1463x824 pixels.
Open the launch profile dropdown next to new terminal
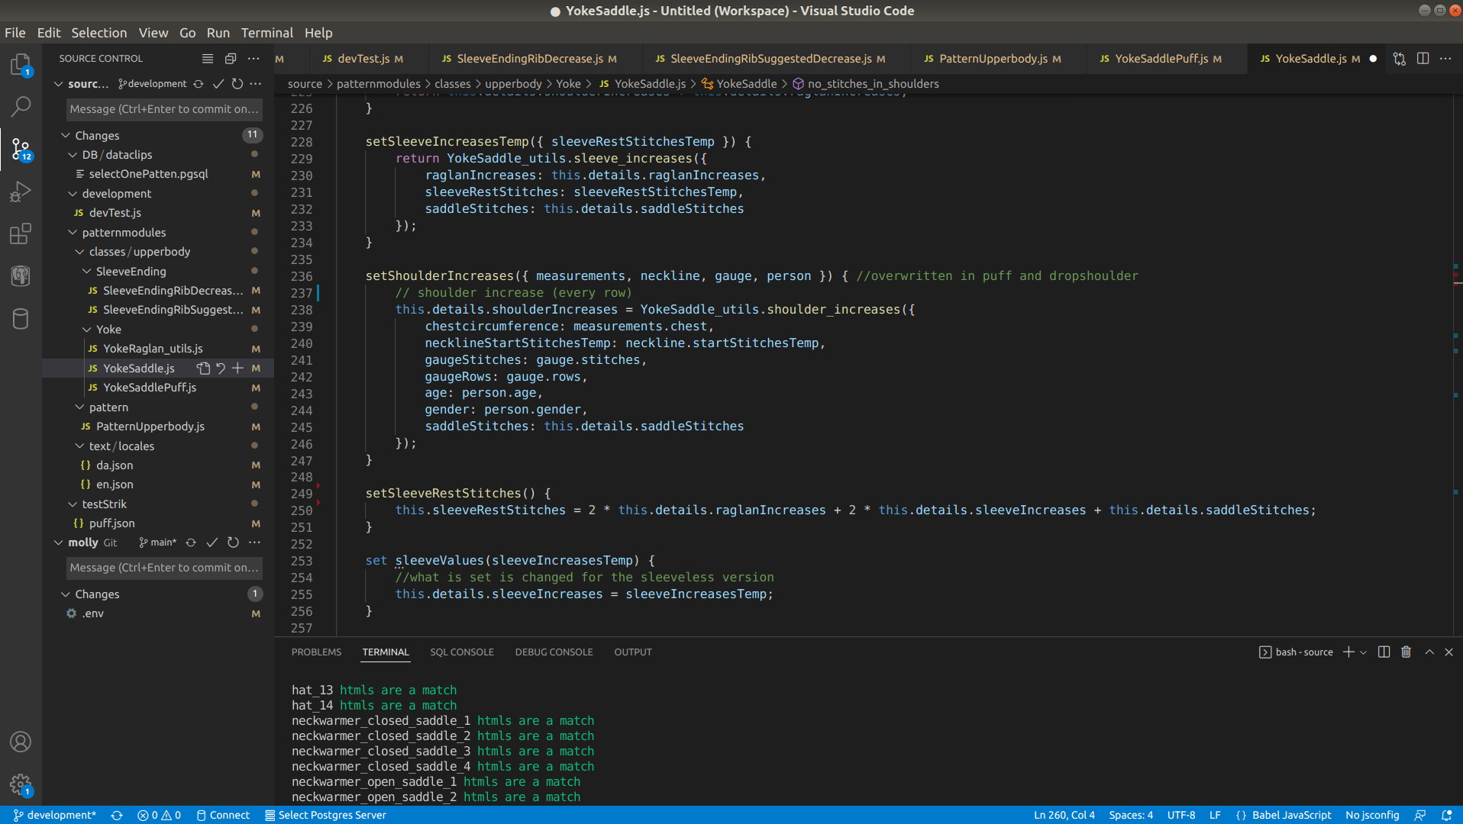point(1364,652)
